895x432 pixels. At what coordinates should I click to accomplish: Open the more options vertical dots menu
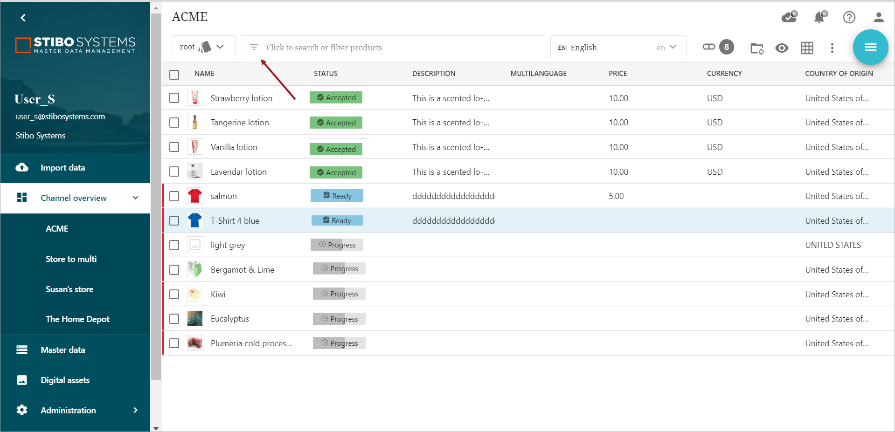coord(832,48)
